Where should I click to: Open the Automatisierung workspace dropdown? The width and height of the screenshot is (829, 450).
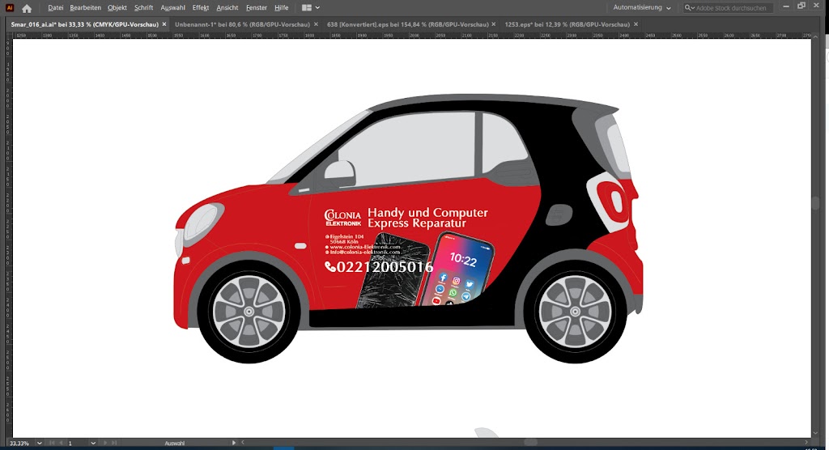(x=642, y=8)
